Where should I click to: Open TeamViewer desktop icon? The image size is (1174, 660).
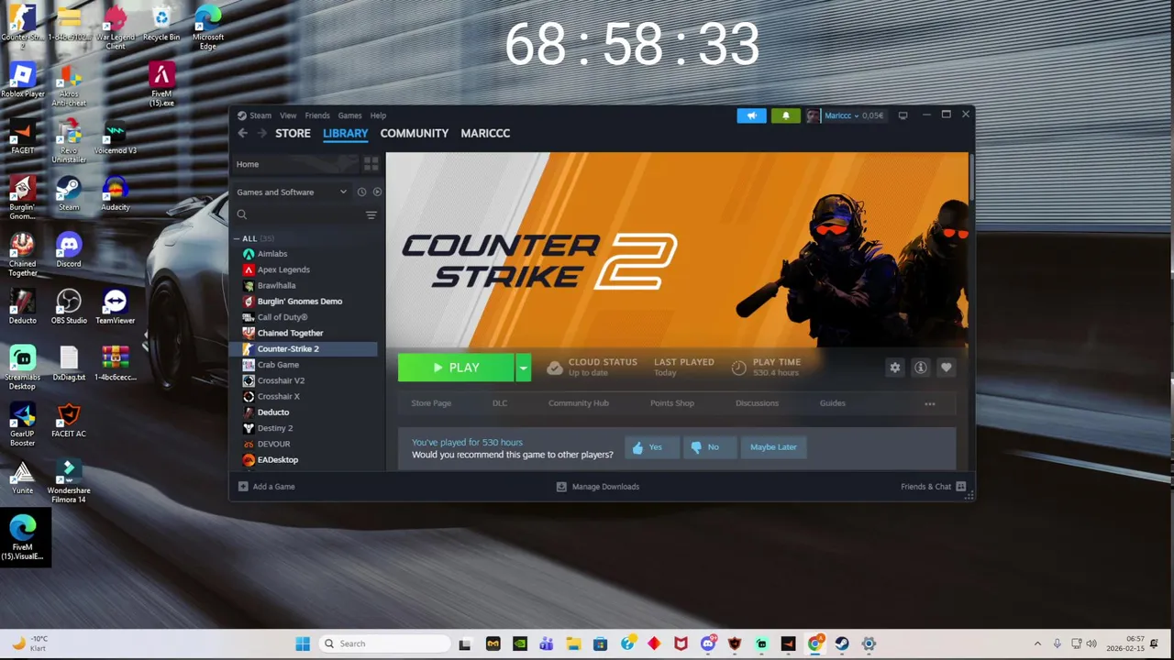coord(115,307)
